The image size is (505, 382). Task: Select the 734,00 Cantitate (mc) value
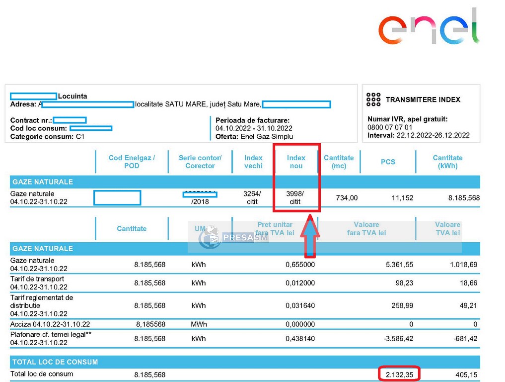(x=347, y=198)
